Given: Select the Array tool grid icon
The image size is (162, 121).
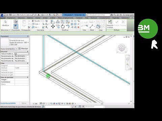Looking at the screenshot, I should click(x=72, y=24).
